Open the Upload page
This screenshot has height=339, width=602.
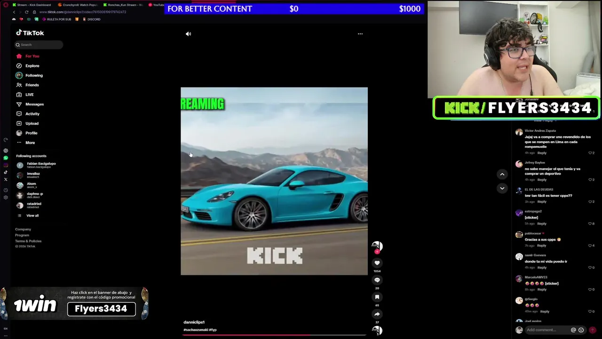[28, 123]
